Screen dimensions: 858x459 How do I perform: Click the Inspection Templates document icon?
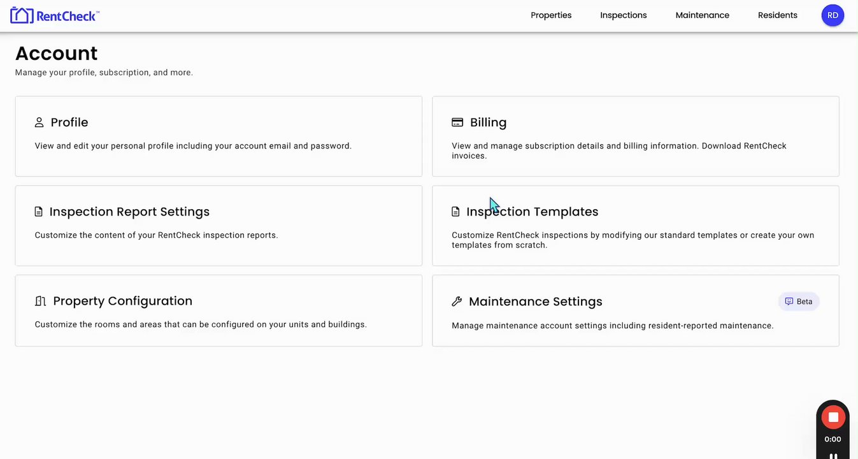[x=455, y=212]
